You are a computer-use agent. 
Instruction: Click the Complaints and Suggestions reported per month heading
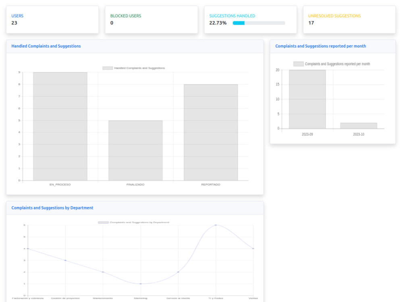pos(320,46)
